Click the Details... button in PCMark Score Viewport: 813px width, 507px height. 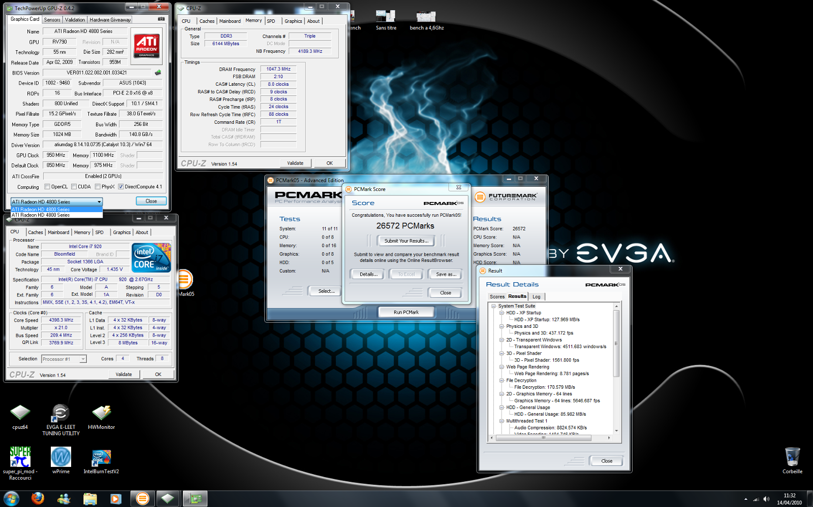coord(368,274)
